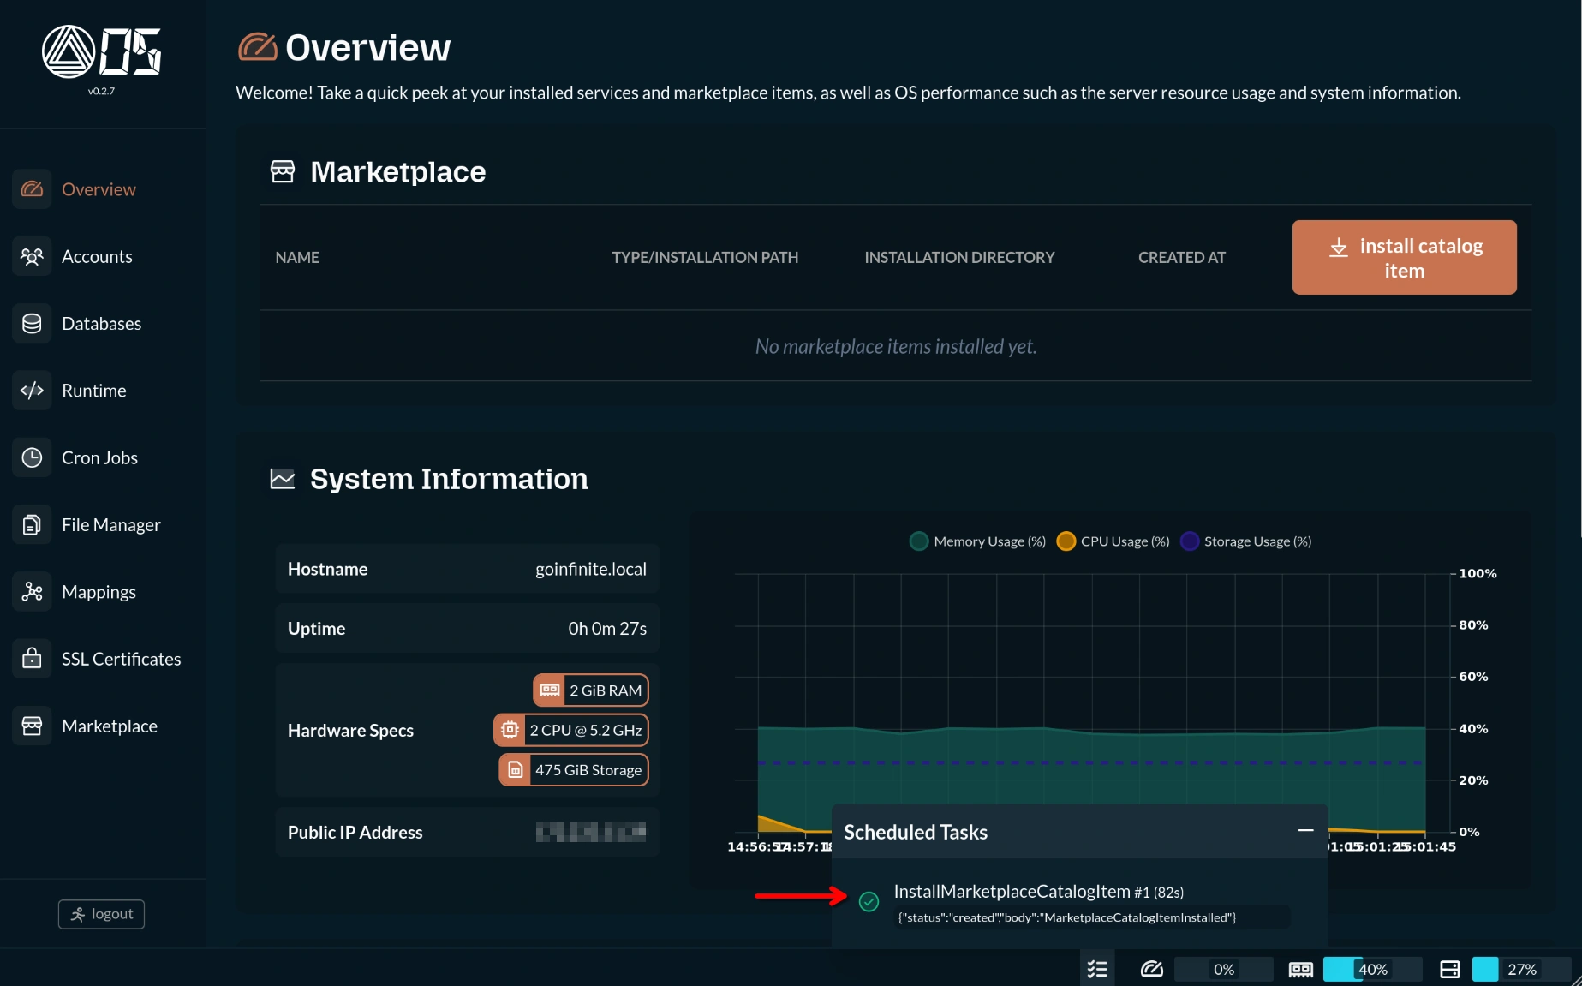Click the SSL Certificates lock icon

(x=32, y=659)
